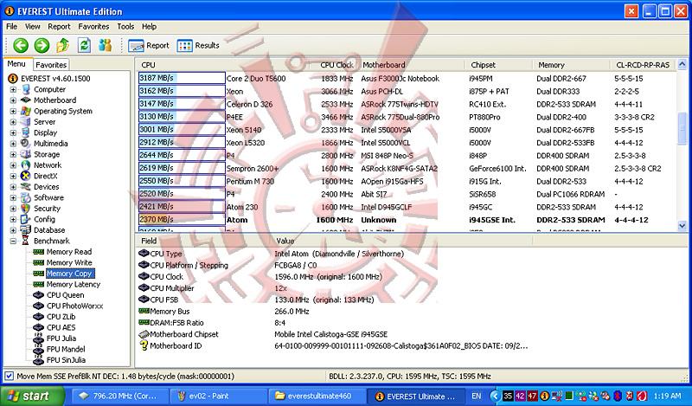Open the Favorites menu

(x=93, y=27)
